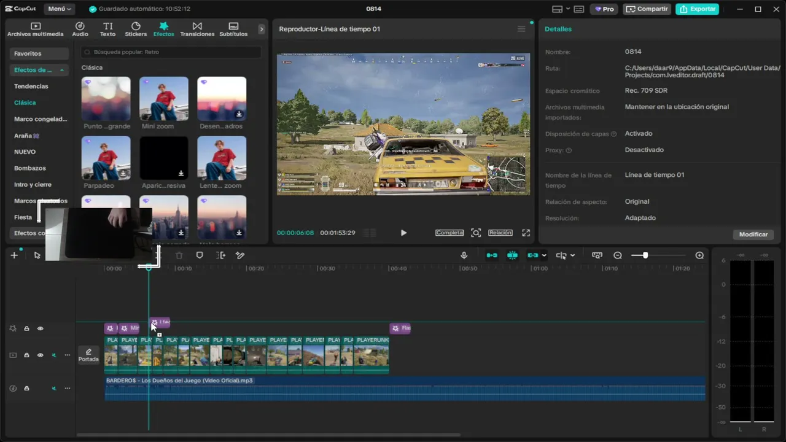The image size is (786, 442).
Task: Enter fullscreen preview mode
Action: (526, 233)
